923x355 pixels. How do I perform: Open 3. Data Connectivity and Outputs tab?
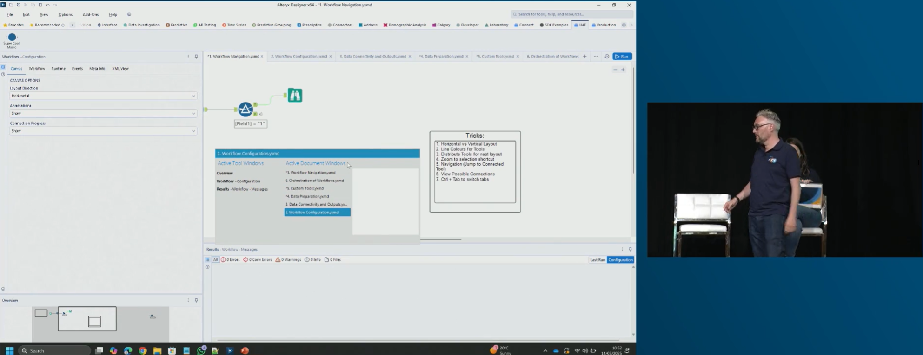click(x=372, y=57)
